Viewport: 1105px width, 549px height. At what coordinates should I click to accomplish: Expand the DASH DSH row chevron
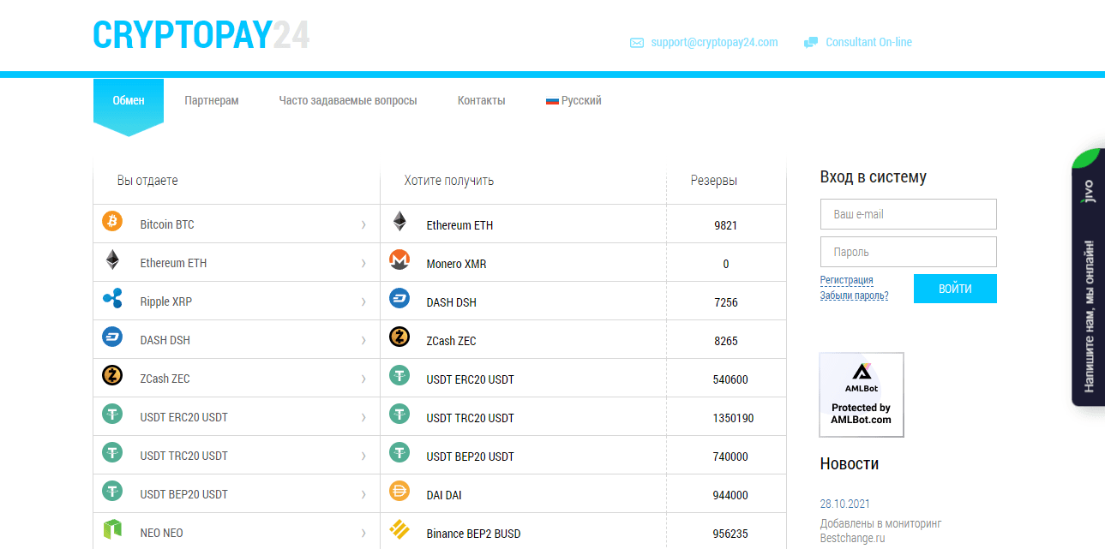tap(365, 338)
